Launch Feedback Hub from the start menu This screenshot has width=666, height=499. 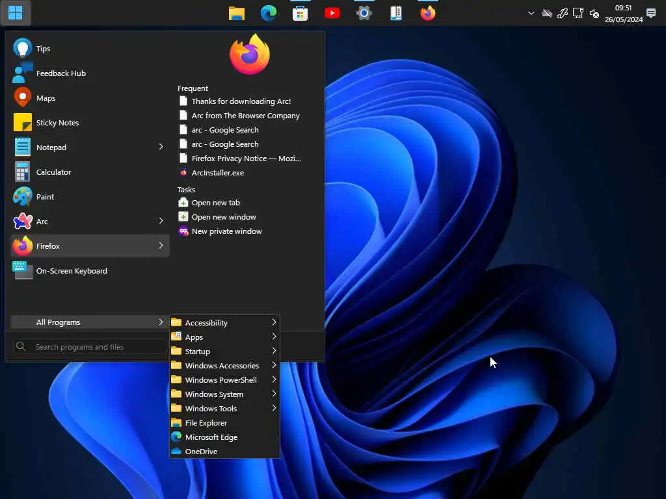pos(90,73)
